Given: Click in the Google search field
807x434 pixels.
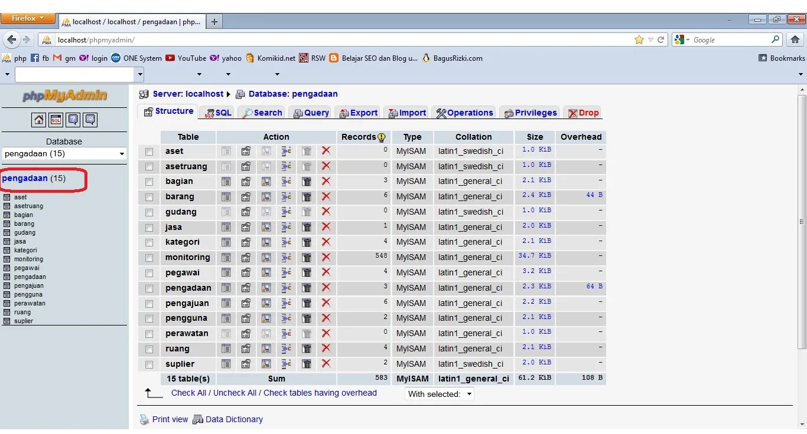Looking at the screenshot, I should 730,40.
